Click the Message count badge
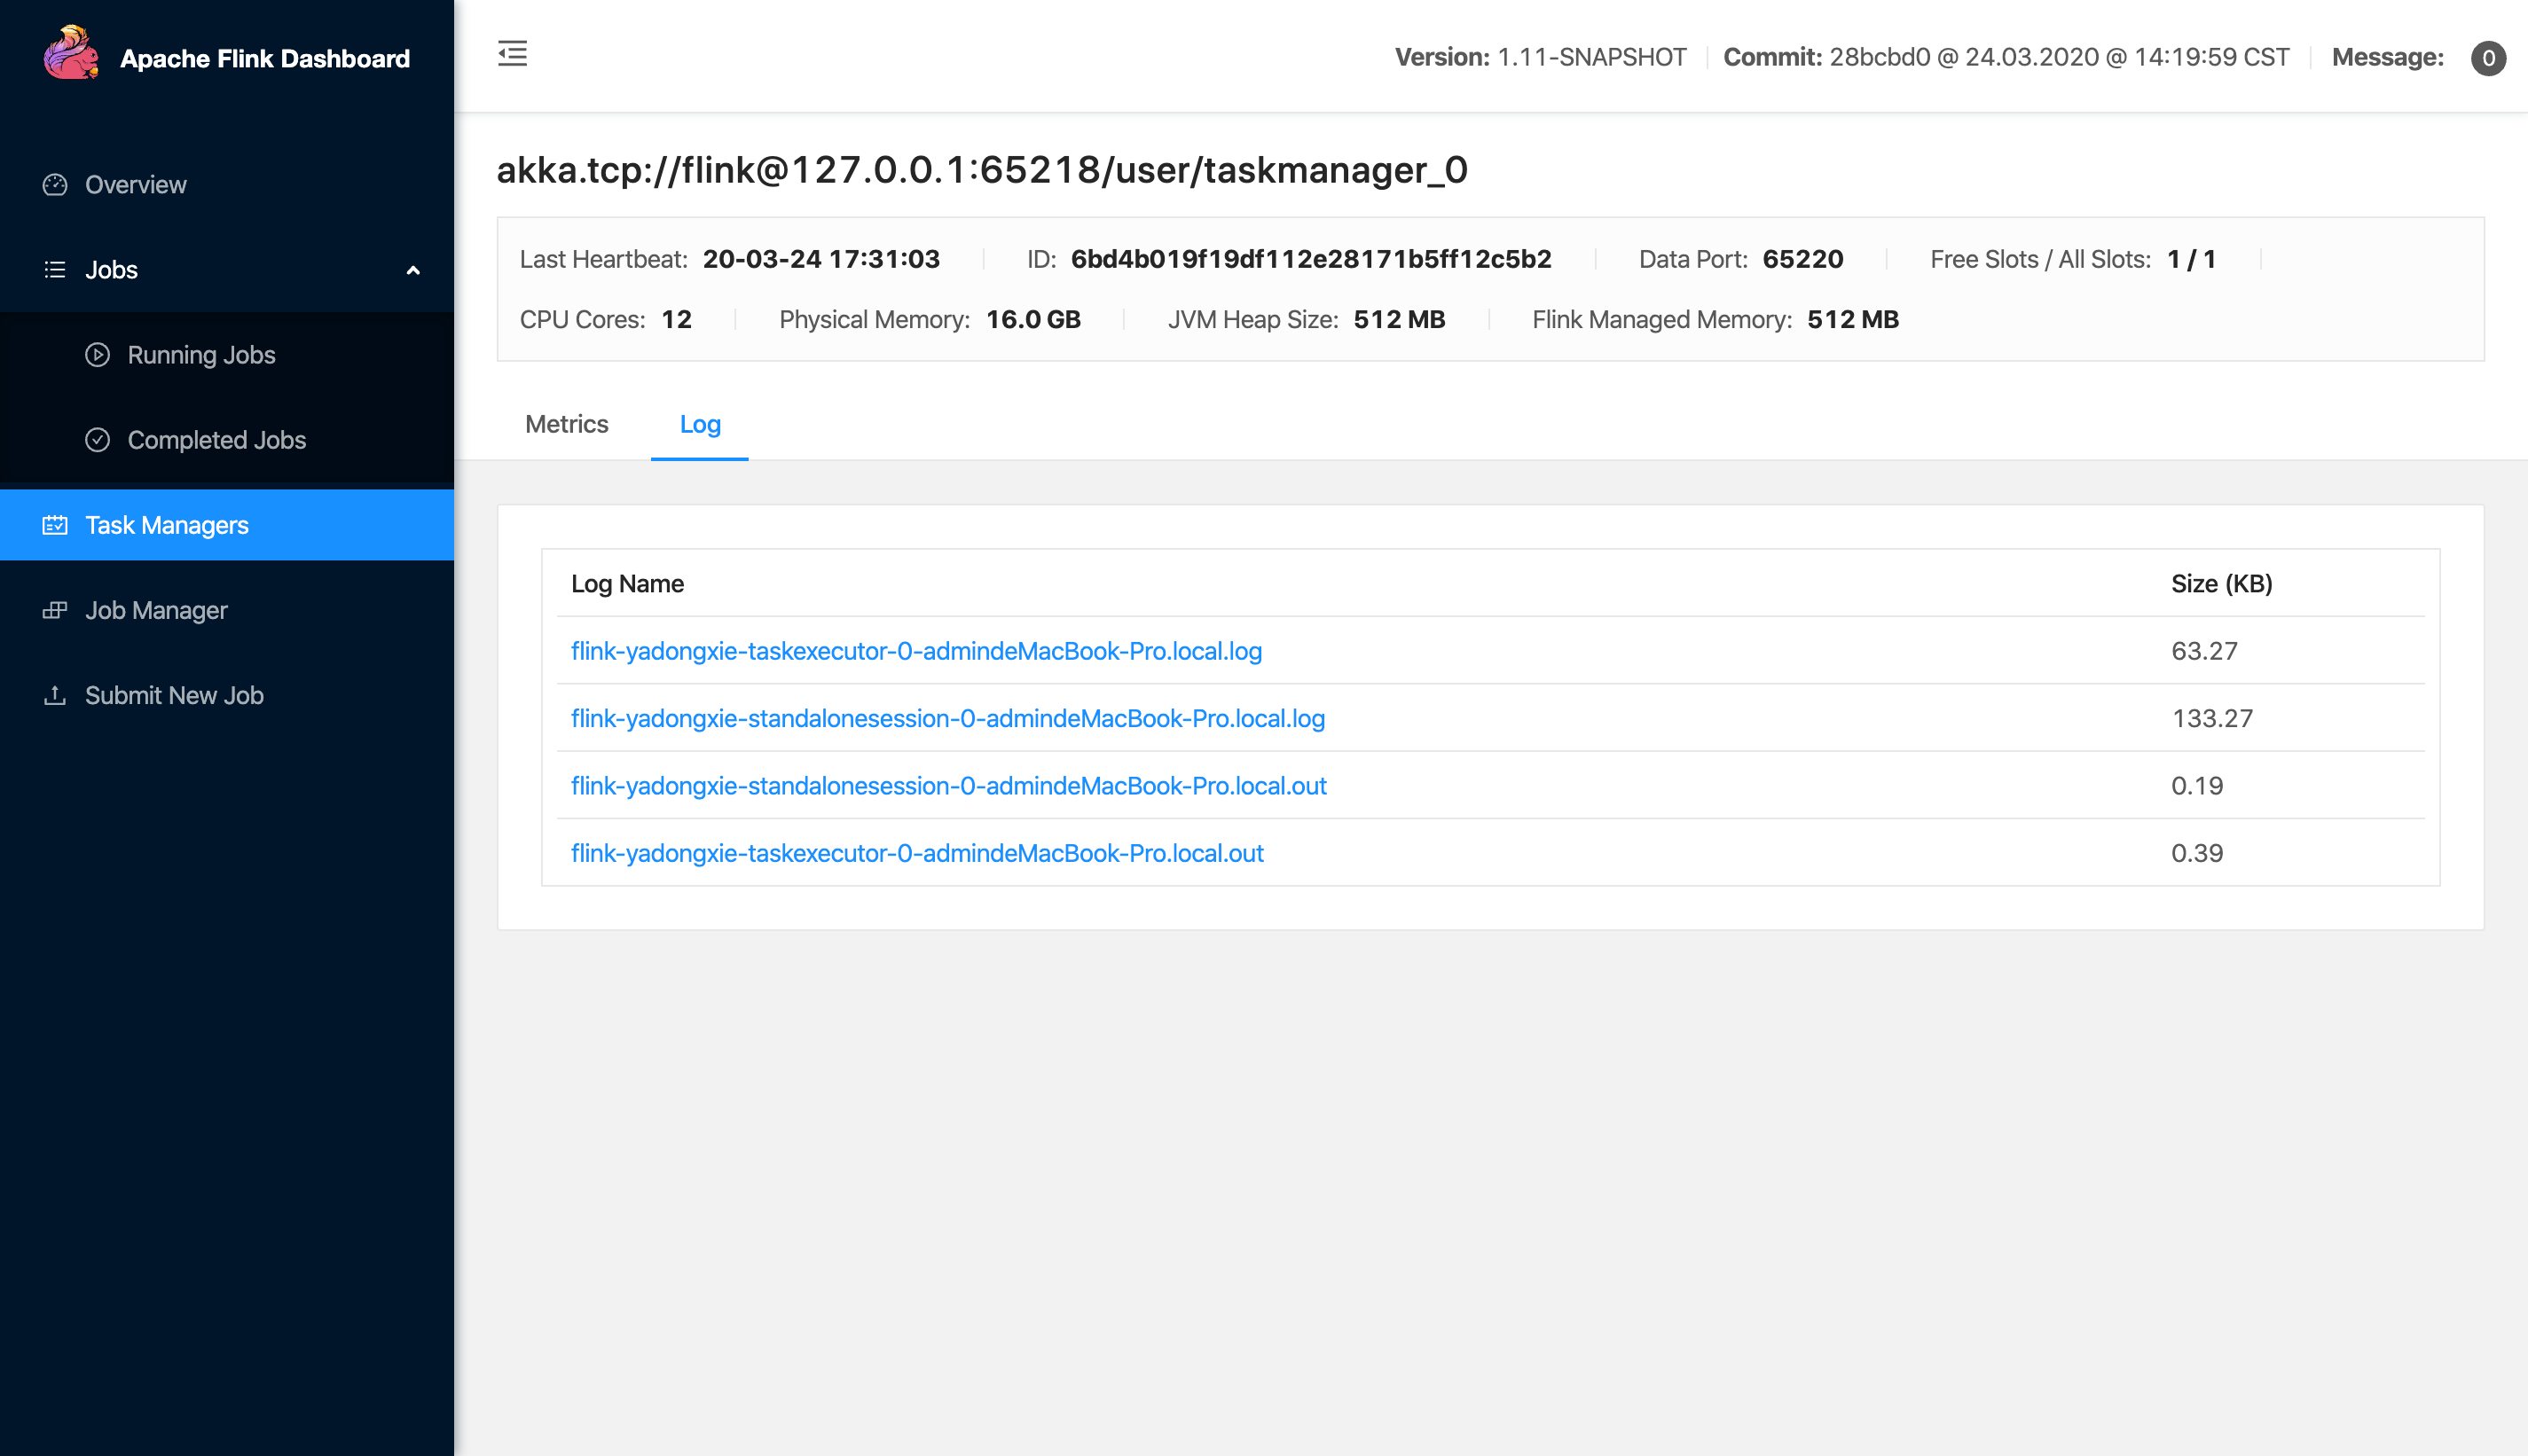This screenshot has width=2528, height=1456. 2487,58
